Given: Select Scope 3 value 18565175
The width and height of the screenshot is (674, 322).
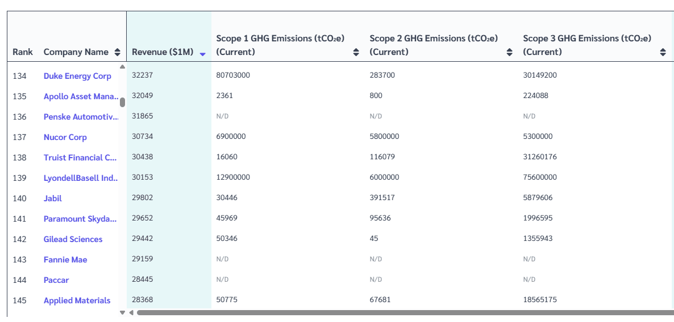Looking at the screenshot, I should pyautogui.click(x=540, y=300).
